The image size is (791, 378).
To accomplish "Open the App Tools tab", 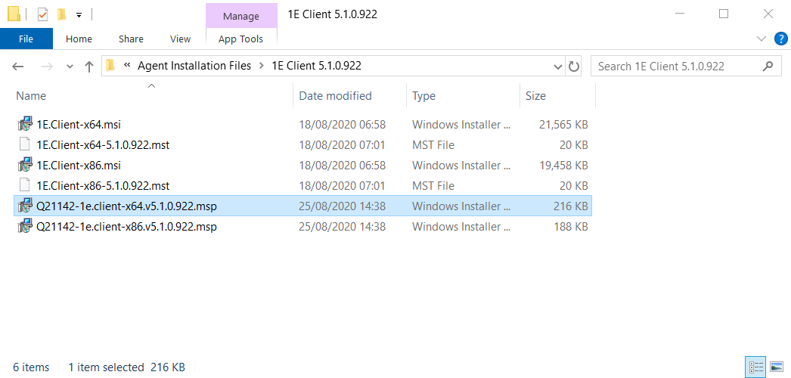I will (240, 39).
